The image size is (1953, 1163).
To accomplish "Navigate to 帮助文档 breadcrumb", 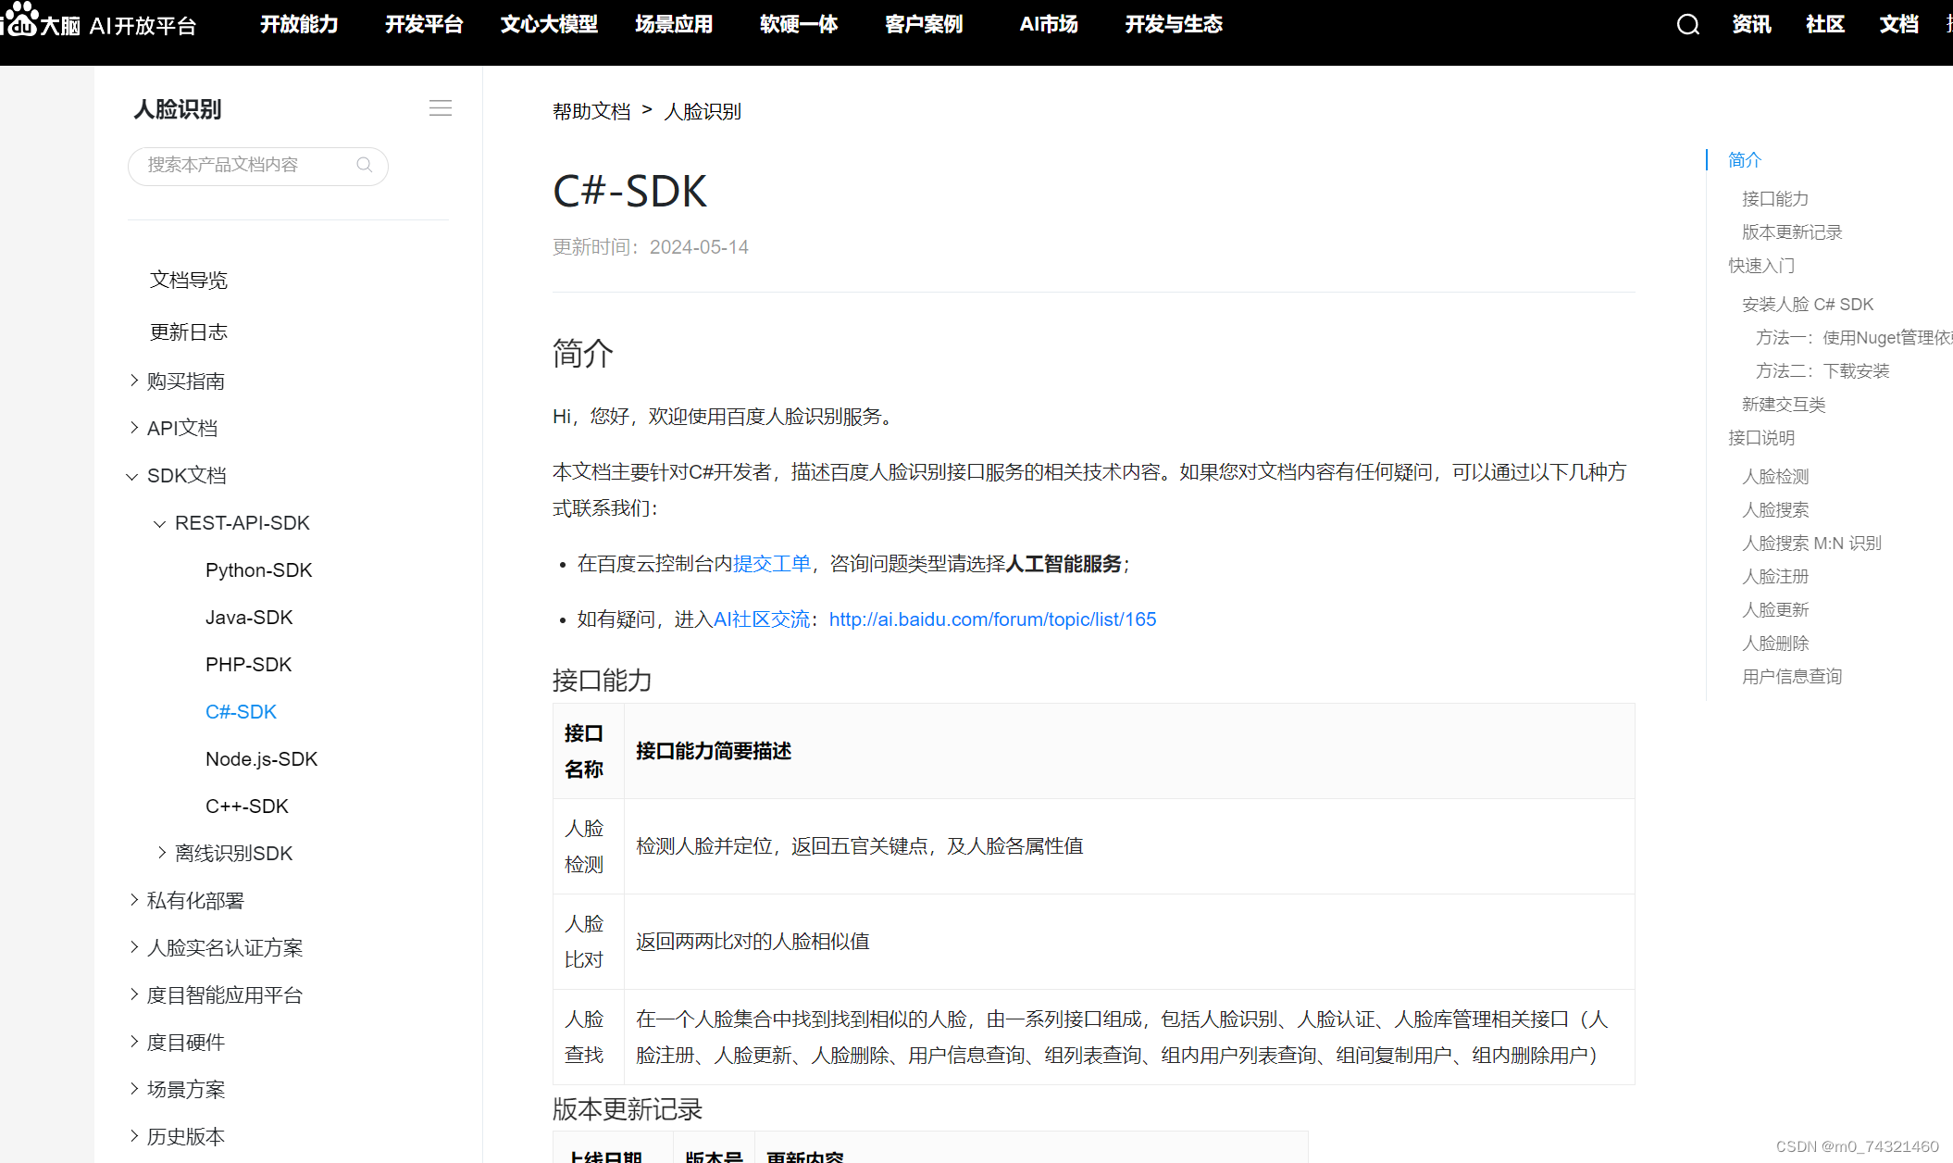I will tap(591, 111).
